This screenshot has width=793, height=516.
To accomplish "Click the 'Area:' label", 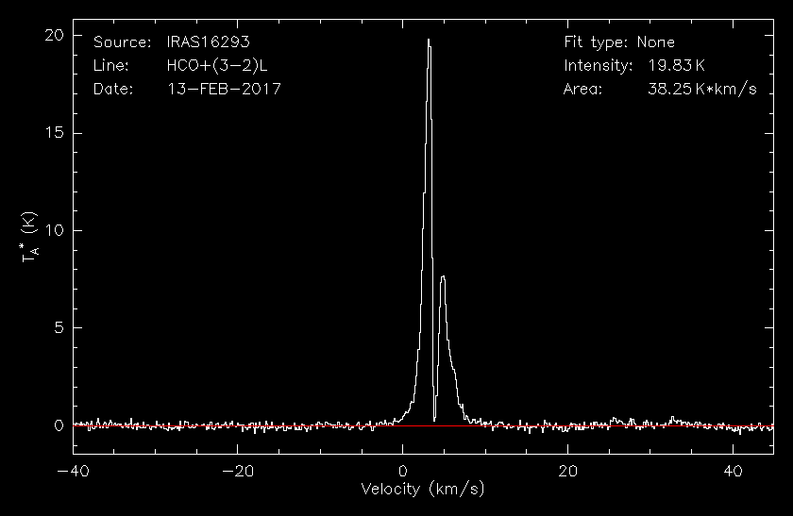I will coord(582,89).
